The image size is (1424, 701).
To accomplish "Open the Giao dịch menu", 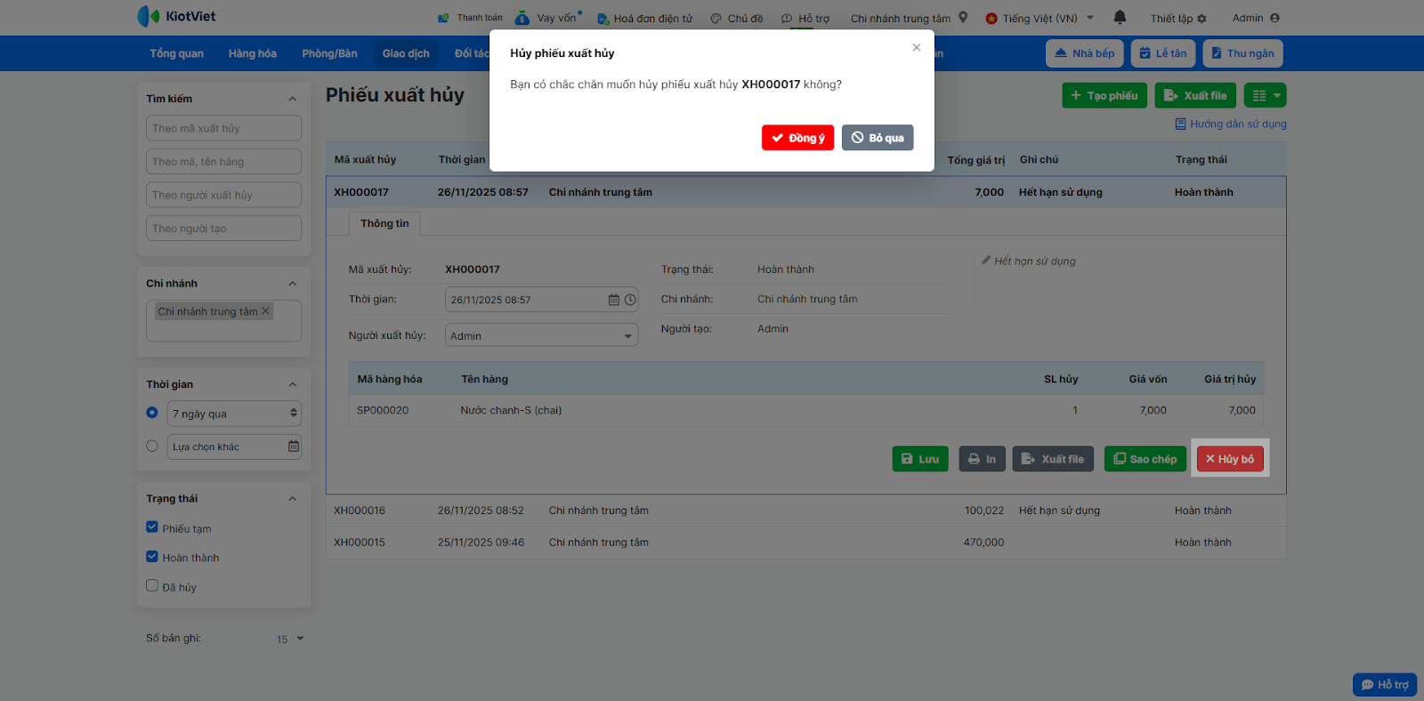I will tap(406, 53).
